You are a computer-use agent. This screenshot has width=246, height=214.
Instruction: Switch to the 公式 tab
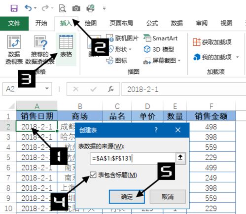pyautogui.click(x=152, y=23)
